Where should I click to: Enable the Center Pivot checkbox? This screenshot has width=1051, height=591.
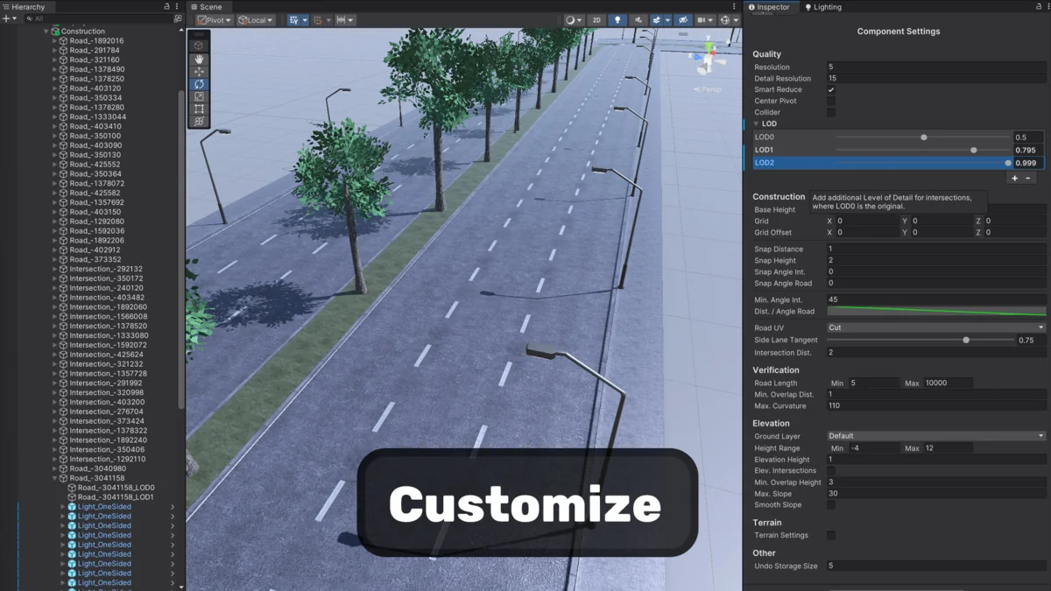tap(831, 102)
